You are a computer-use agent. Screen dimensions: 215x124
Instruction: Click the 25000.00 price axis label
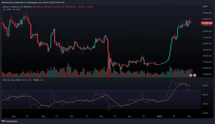tap(207, 13)
